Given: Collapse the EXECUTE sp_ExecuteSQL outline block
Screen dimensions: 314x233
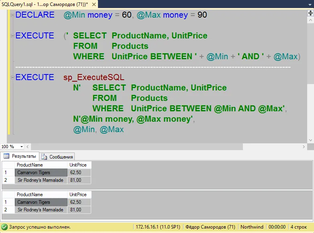Looking at the screenshot, I should pyautogui.click(x=12, y=77).
